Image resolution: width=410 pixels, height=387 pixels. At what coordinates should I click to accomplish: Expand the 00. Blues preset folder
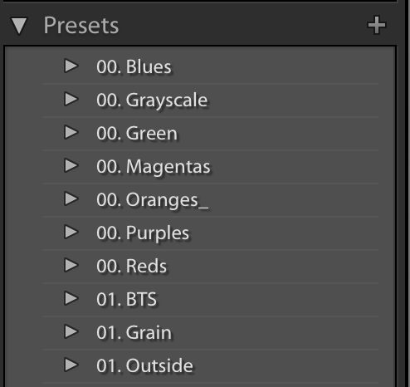coord(71,66)
